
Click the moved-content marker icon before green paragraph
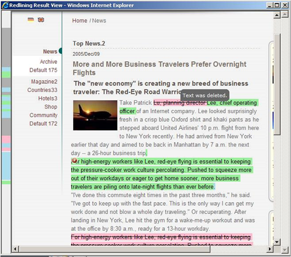74,161
